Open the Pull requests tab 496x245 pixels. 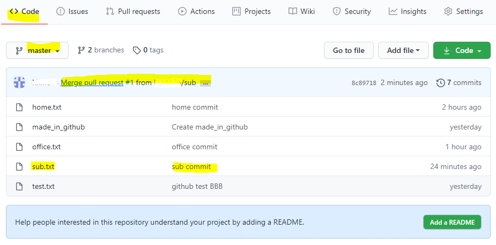(133, 12)
